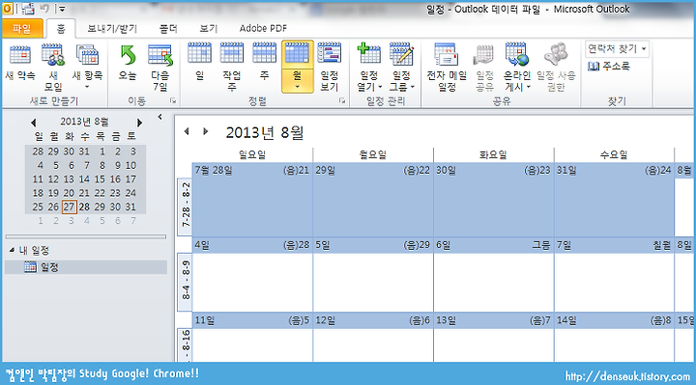
Task: Click Calendar Permissions (일정 사용 권한)
Action: click(556, 68)
